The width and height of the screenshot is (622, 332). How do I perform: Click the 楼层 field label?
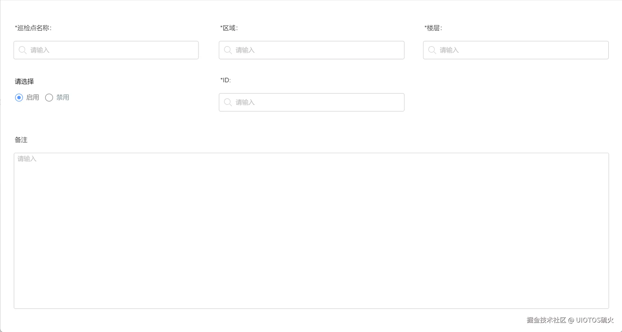(x=433, y=28)
